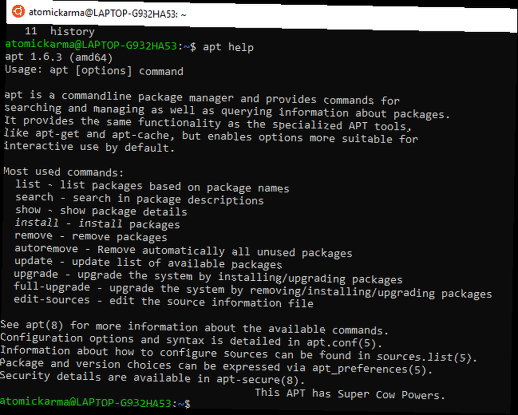The image size is (518, 415).
Task: Click the window title atomickarma@LAPTOP-G932HA53
Action: (x=108, y=13)
